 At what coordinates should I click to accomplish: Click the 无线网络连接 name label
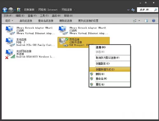click(x=24, y=51)
